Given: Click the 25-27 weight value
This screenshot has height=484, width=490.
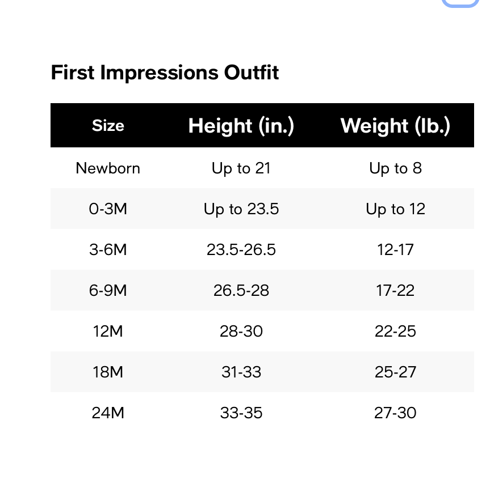Looking at the screenshot, I should (395, 372).
